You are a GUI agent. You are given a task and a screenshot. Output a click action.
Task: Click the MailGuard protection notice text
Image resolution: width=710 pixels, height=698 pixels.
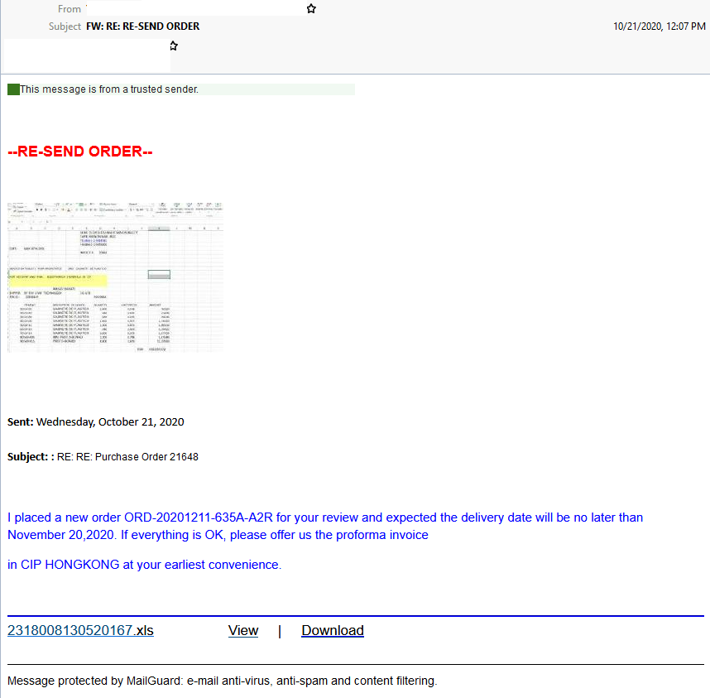(x=222, y=681)
